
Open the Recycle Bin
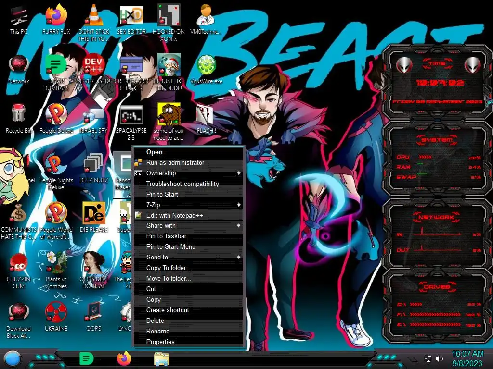(x=19, y=119)
